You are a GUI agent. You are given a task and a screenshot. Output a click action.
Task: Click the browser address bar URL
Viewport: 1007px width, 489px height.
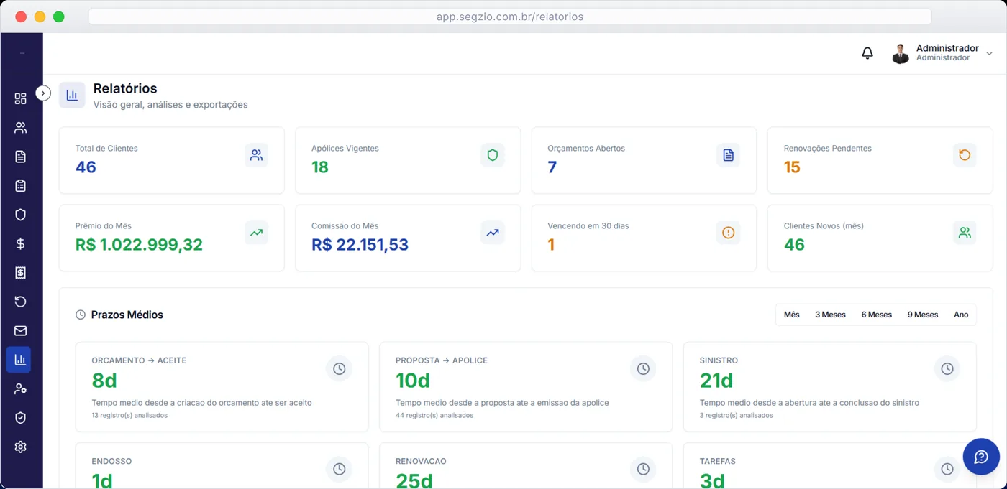click(510, 17)
